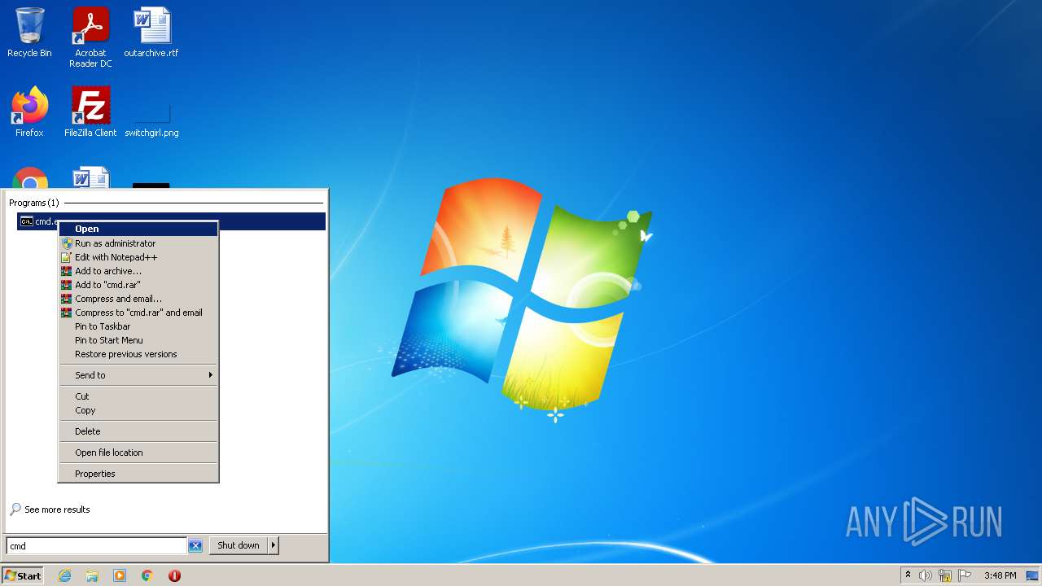Open the volume speaker tray icon
Viewport: 1042px width, 586px height.
[926, 575]
